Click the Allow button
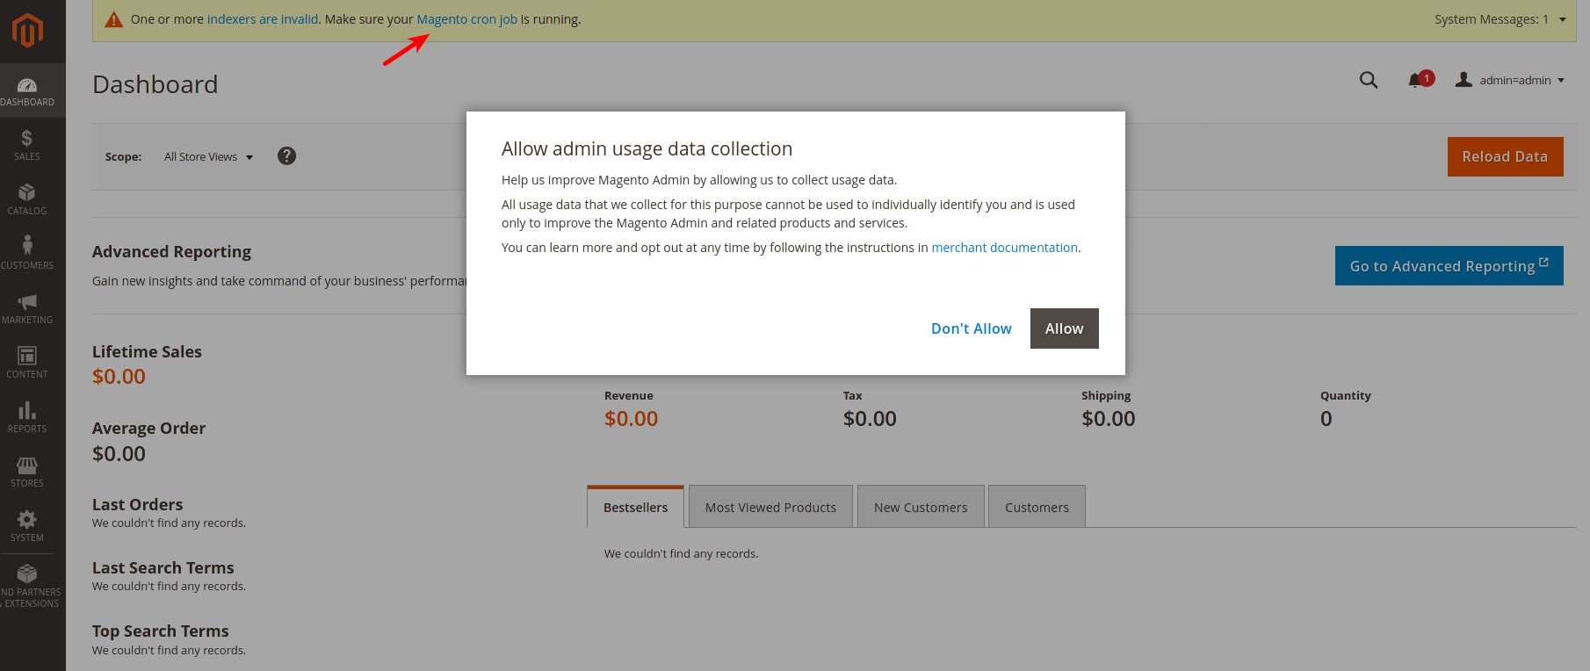The image size is (1590, 671). [1064, 328]
